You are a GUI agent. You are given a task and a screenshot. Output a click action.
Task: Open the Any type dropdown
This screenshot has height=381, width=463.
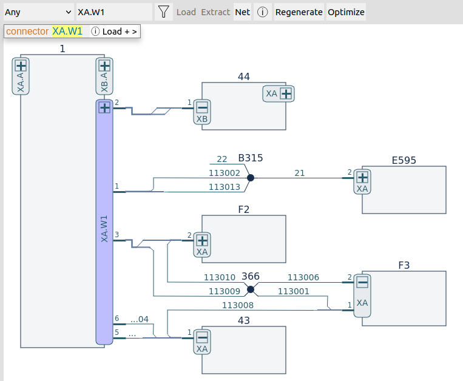click(38, 12)
